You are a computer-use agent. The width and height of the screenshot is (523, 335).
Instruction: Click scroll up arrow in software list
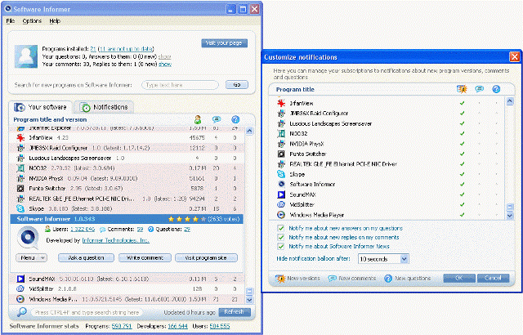pyautogui.click(x=249, y=131)
